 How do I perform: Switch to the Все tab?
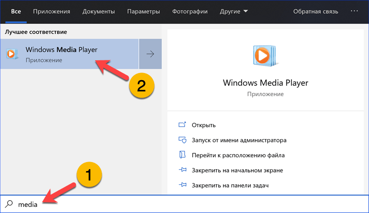click(x=16, y=11)
